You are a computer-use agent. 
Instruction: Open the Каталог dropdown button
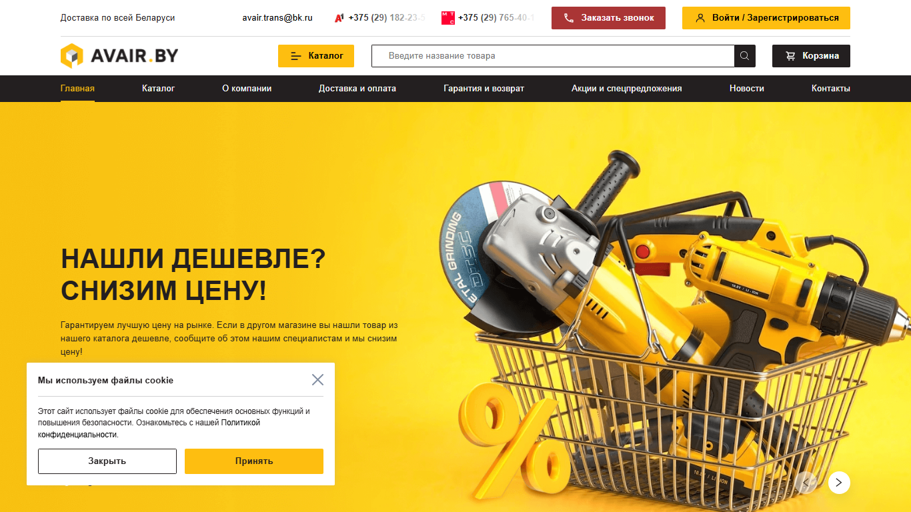click(x=316, y=56)
